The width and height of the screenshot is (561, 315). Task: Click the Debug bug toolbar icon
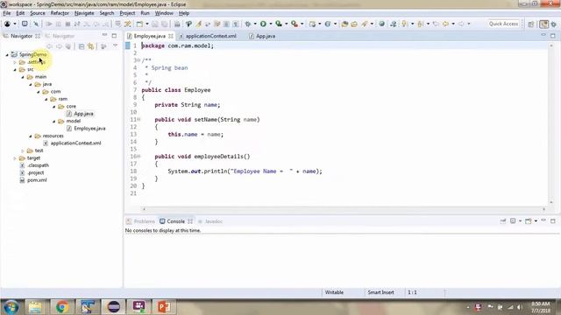247,24
